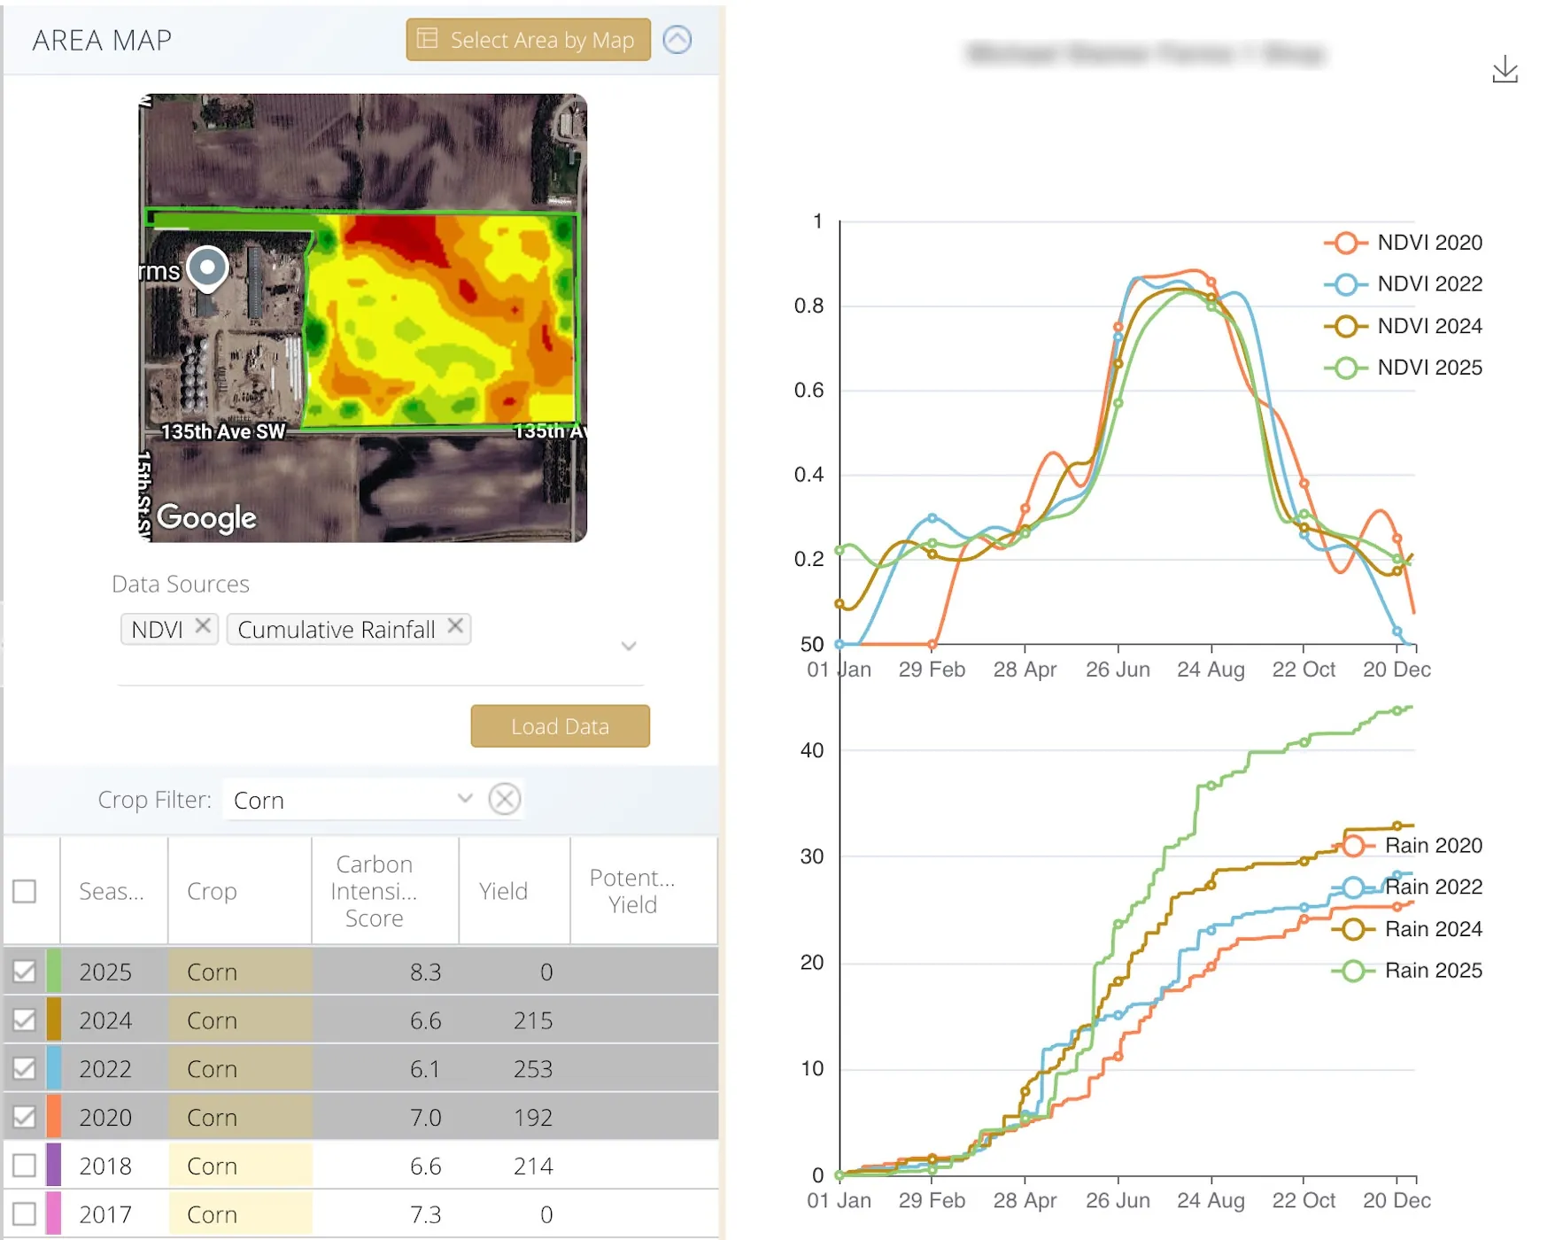Click the green 2025 season color swatch
1563x1240 pixels.
(x=53, y=972)
